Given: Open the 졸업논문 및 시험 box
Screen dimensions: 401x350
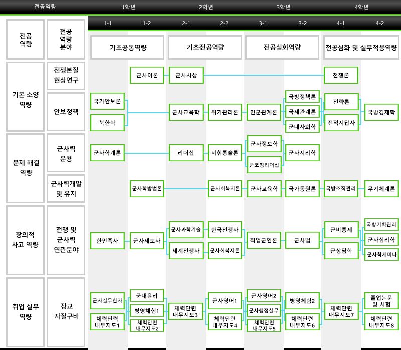Looking at the screenshot, I should tap(381, 301).
